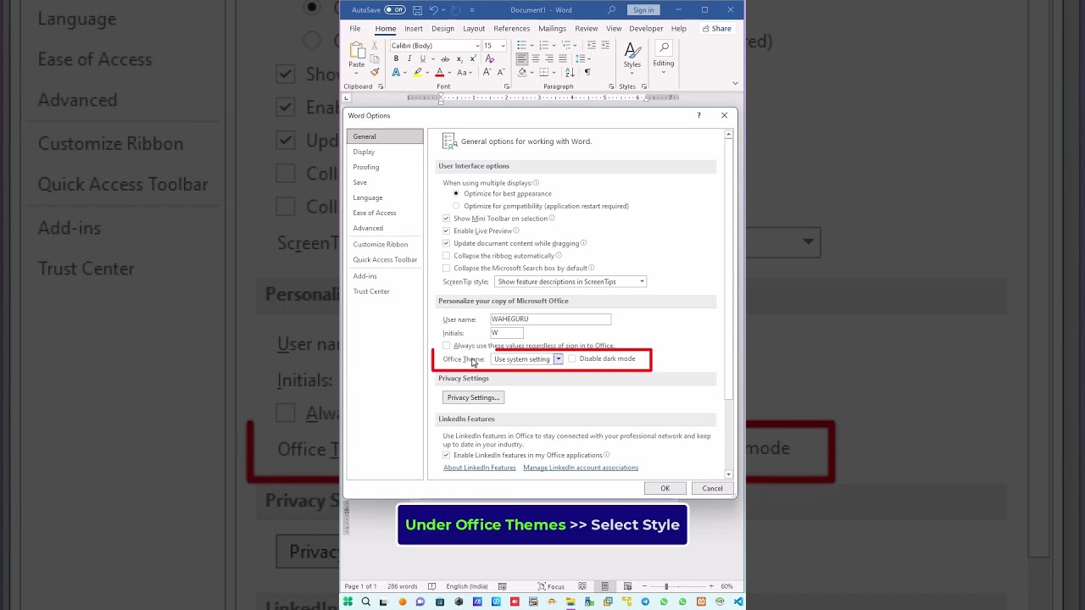The height and width of the screenshot is (610, 1085).
Task: Toggle Enable LinkedIn features checkbox
Action: coord(447,455)
